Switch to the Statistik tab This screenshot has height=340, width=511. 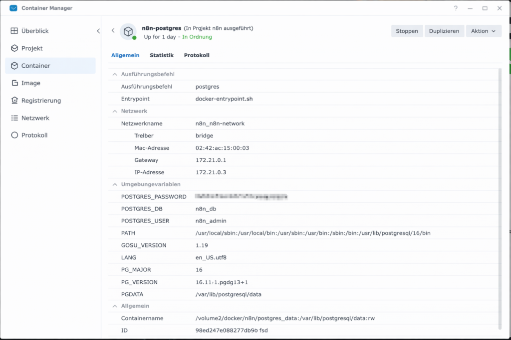pyautogui.click(x=161, y=55)
